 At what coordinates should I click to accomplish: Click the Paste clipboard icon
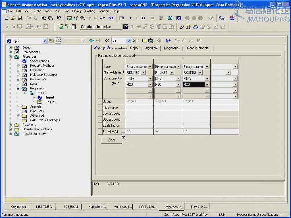50,18
